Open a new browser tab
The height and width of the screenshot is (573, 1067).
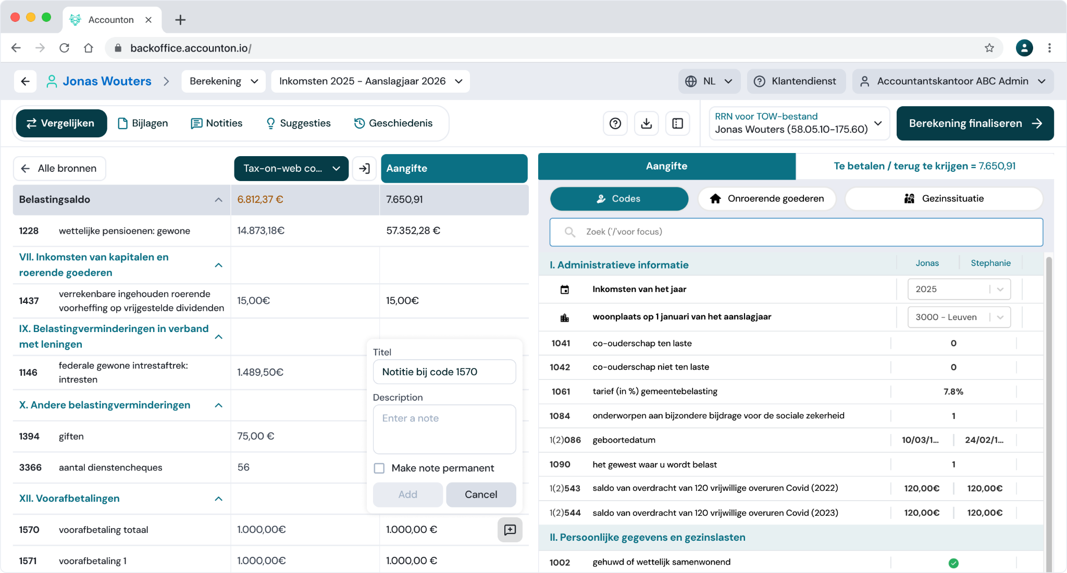(180, 20)
